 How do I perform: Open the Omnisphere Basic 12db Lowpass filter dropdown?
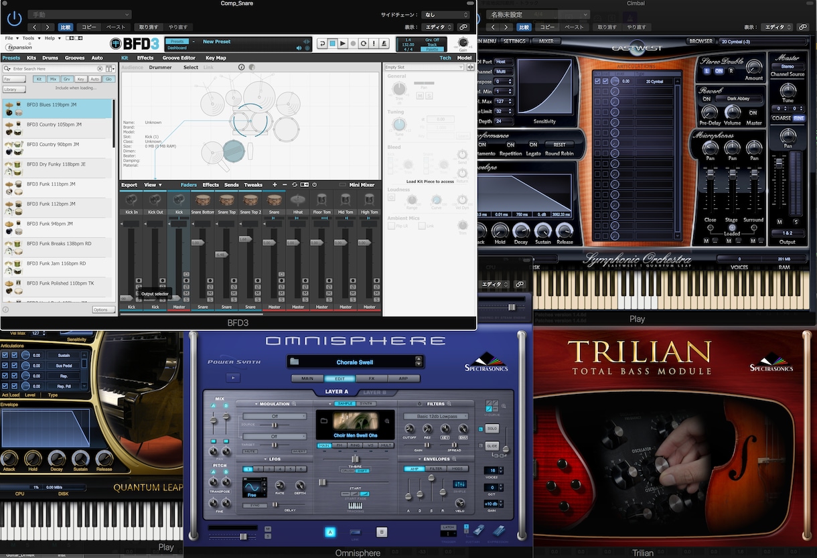tap(436, 416)
